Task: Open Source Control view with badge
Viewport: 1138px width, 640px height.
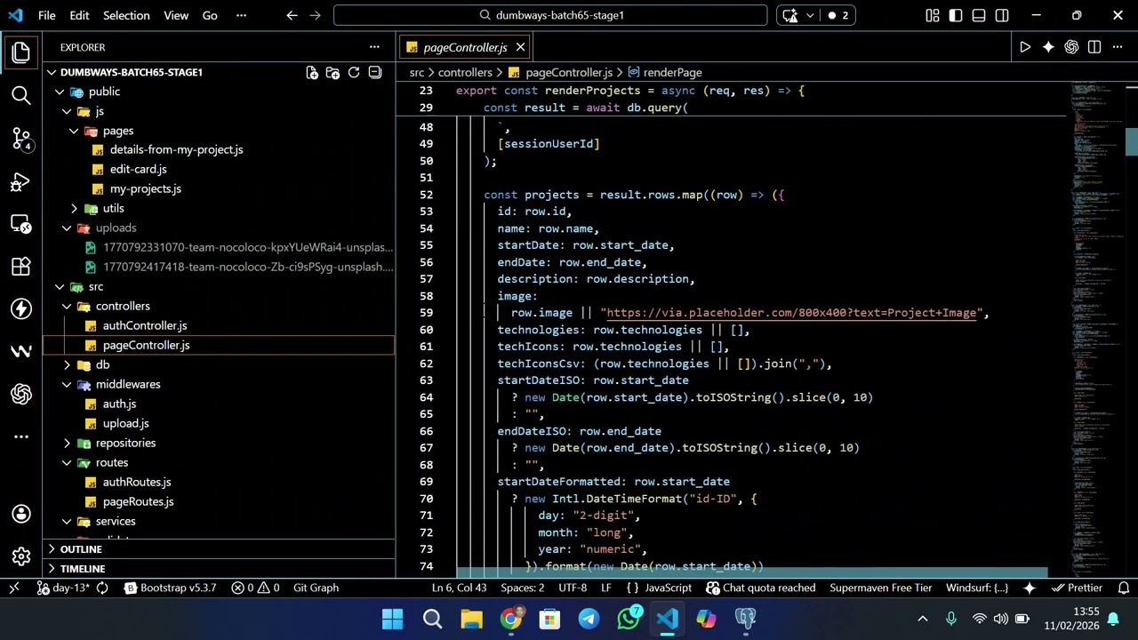Action: [x=21, y=138]
